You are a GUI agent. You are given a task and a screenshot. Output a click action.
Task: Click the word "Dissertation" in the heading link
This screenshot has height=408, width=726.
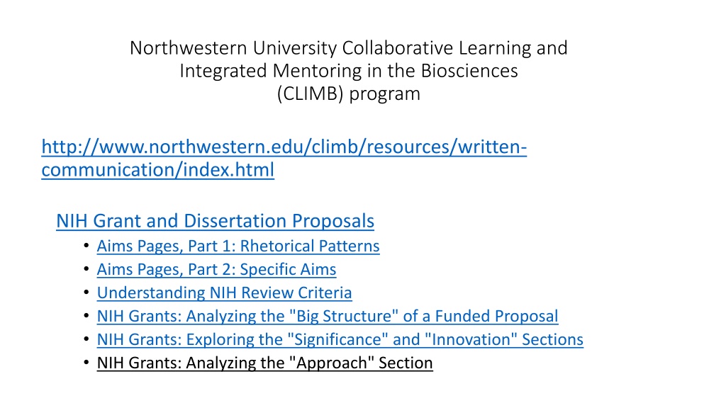point(235,221)
